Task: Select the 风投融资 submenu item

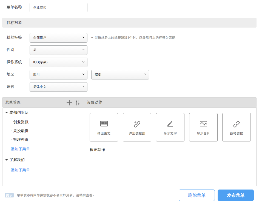Action: [x=21, y=131]
